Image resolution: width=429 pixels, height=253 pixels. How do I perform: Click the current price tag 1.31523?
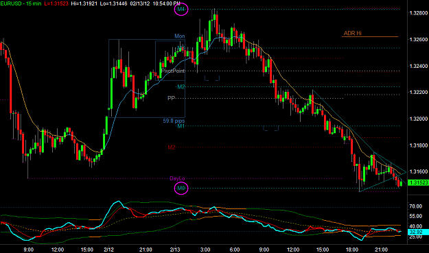click(x=418, y=182)
